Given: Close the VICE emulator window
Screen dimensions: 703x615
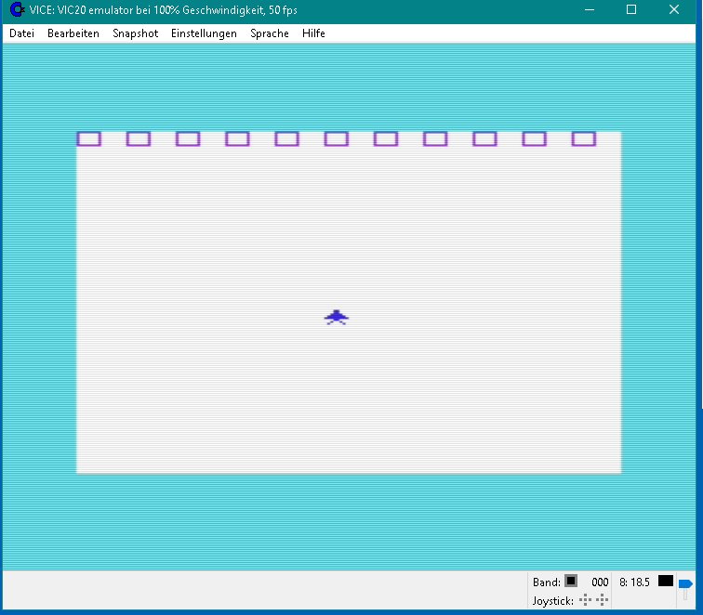Looking at the screenshot, I should [674, 9].
